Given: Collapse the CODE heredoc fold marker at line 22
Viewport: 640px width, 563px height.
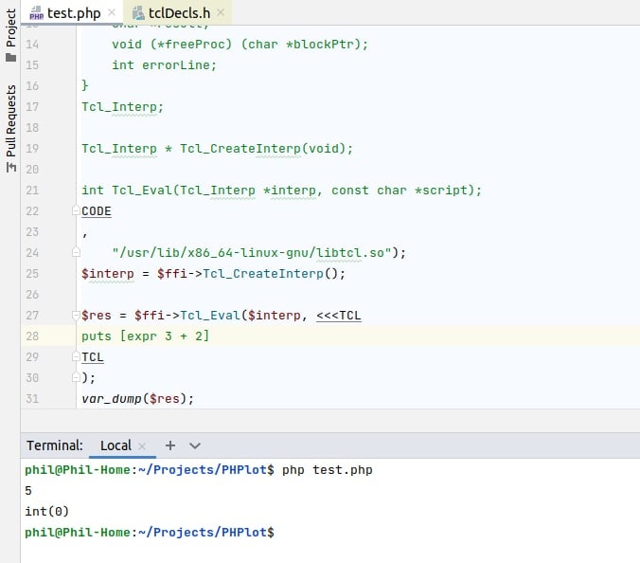Looking at the screenshot, I should click(75, 211).
